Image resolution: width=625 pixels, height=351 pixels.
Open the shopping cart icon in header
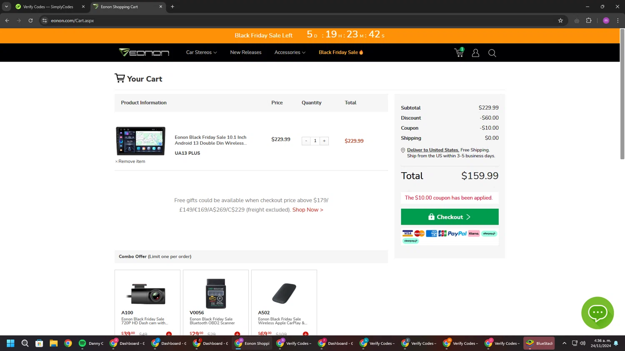[459, 52]
